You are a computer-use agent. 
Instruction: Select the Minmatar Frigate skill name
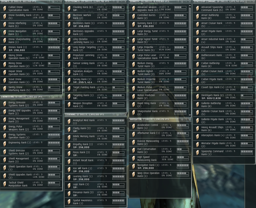(x=213, y=145)
